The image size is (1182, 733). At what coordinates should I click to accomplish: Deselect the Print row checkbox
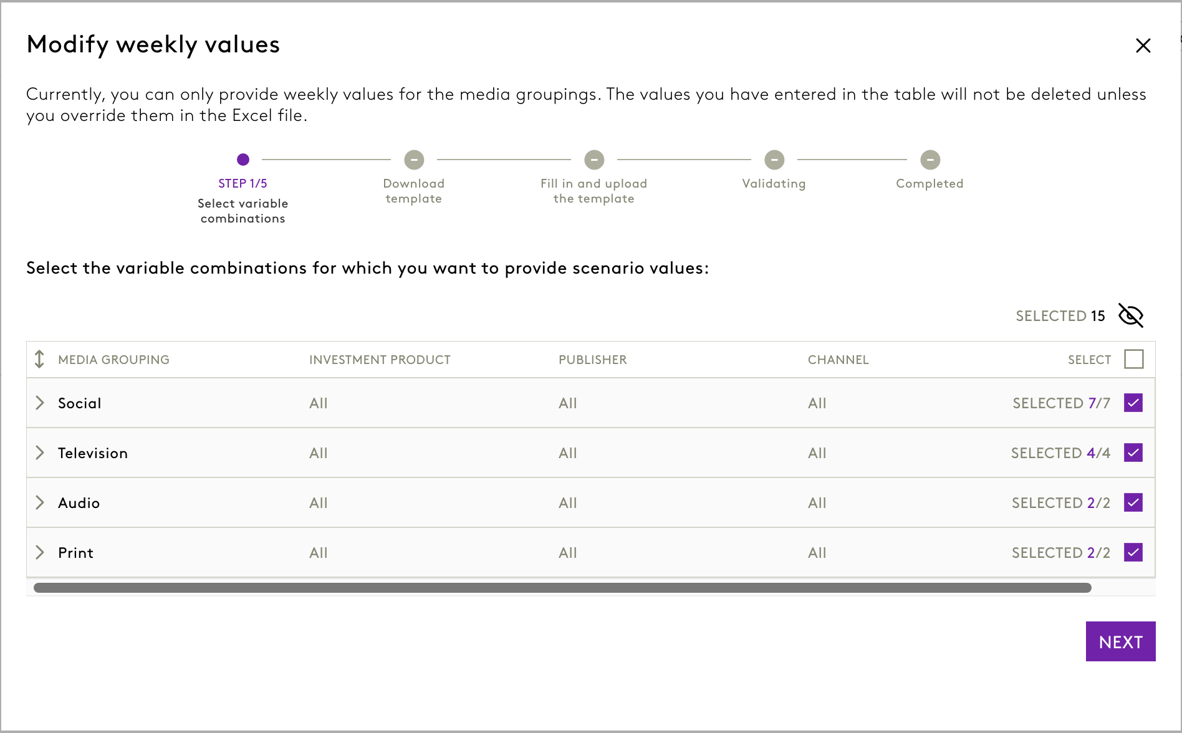[x=1133, y=552]
